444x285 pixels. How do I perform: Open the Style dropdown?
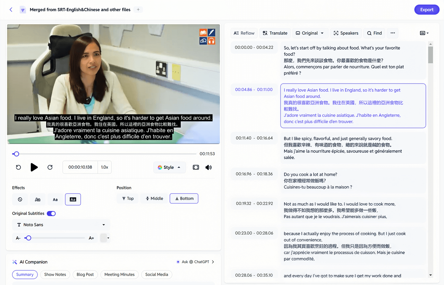point(169,167)
